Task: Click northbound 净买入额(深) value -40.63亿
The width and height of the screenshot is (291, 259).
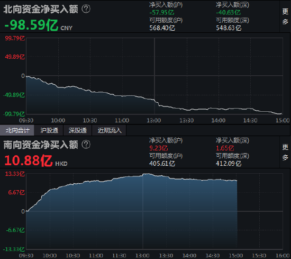Action: tap(228, 13)
